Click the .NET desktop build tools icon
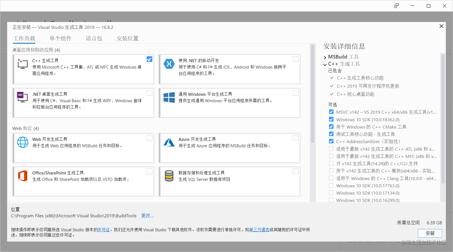Screen dimensions: 453x252 pos(22,97)
